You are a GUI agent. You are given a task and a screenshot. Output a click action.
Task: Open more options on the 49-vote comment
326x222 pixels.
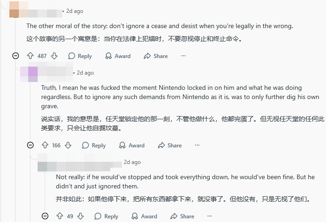tap(210, 216)
